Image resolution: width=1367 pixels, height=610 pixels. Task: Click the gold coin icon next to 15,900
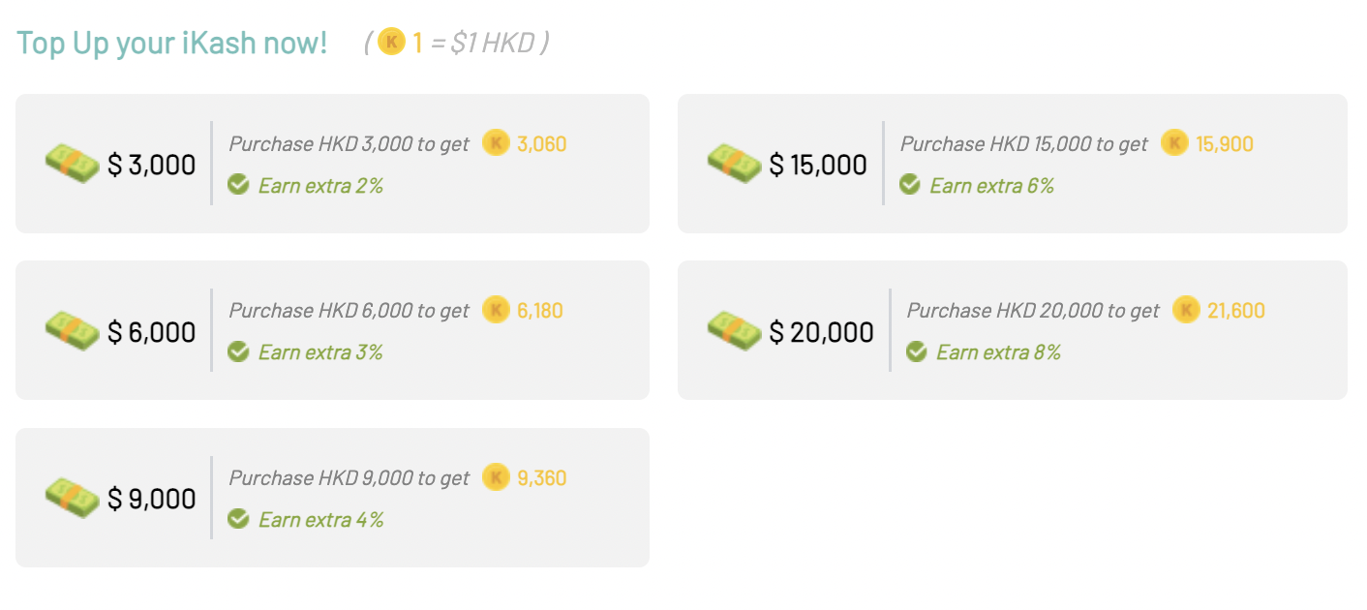(x=1174, y=143)
